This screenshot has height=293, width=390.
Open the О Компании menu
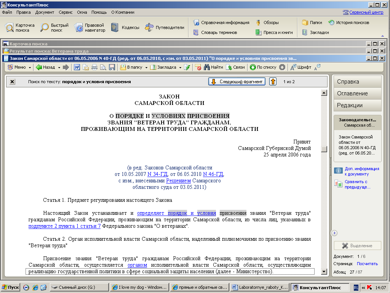tap(123, 12)
